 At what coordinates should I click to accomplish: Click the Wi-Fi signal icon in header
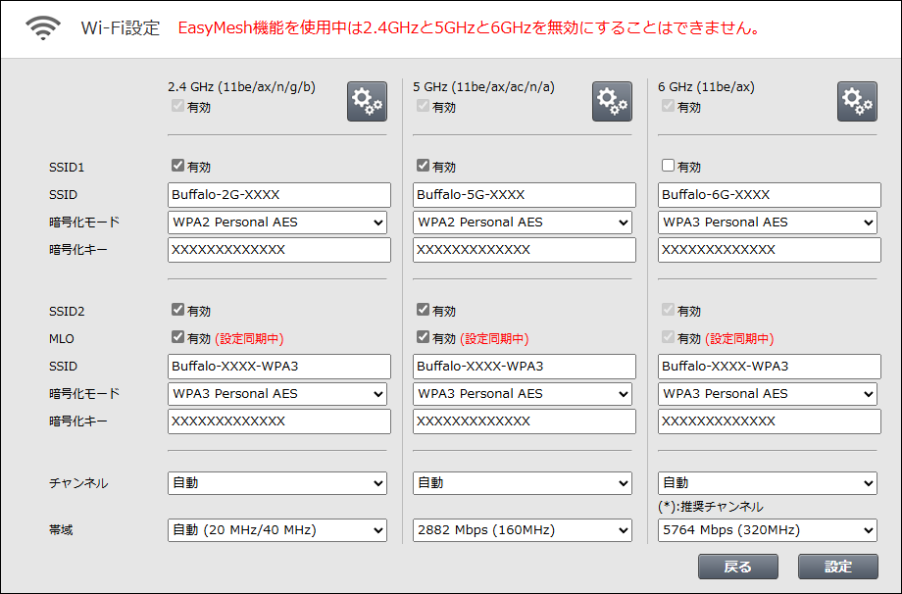click(x=43, y=27)
